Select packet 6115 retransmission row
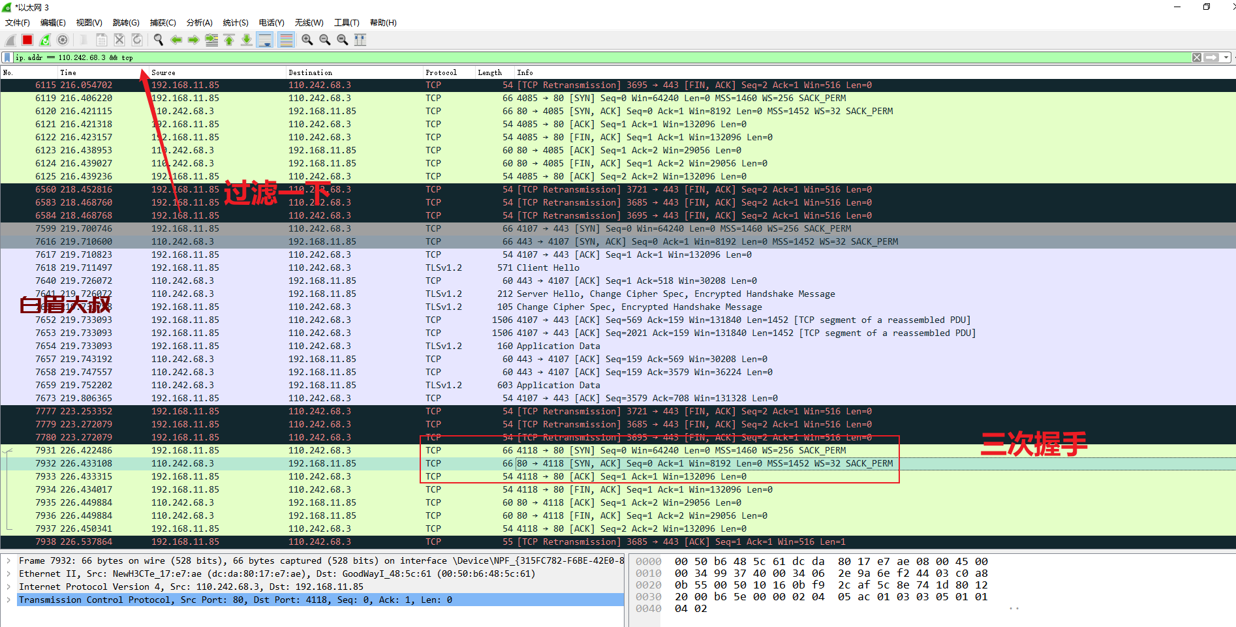Viewport: 1236px width, 627px height. 618,85
